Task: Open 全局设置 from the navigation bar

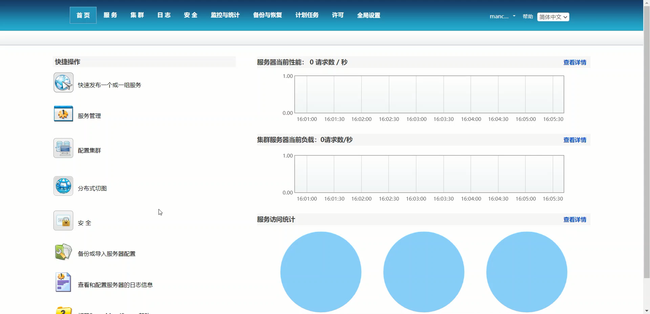Action: tap(369, 15)
